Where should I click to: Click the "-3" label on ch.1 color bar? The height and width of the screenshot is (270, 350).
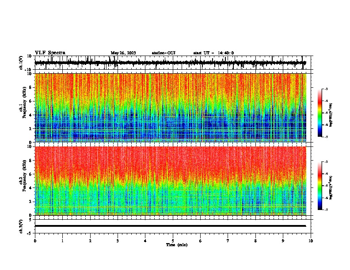point(326,89)
